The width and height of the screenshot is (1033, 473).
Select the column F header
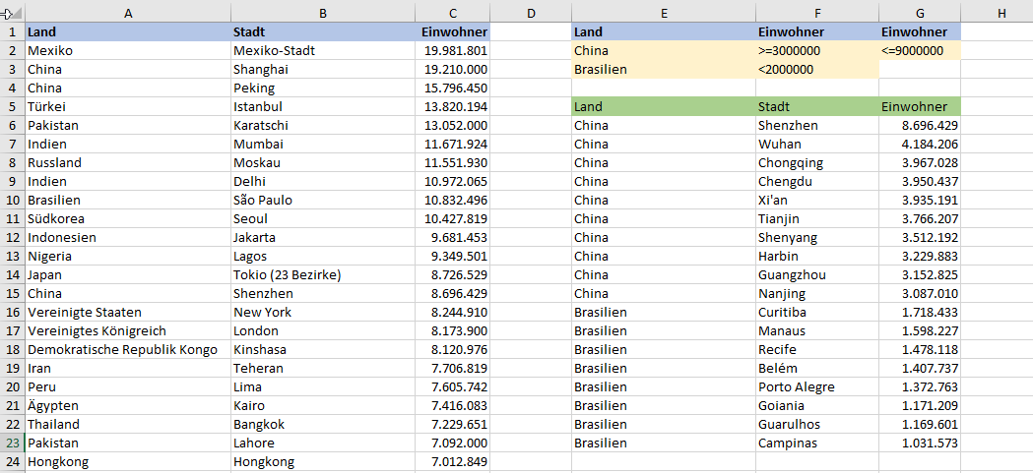tap(816, 13)
